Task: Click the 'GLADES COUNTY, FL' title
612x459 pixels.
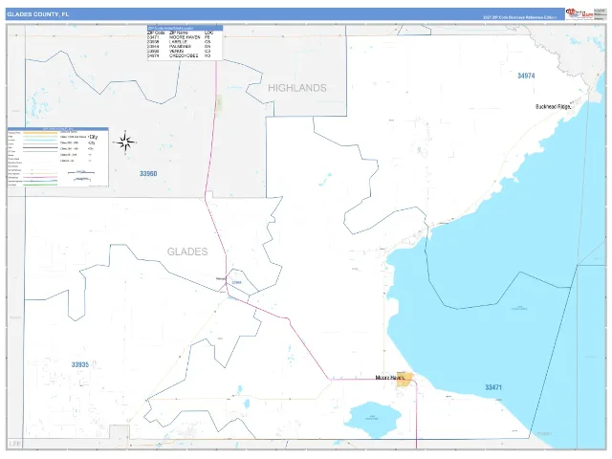Action: point(38,14)
